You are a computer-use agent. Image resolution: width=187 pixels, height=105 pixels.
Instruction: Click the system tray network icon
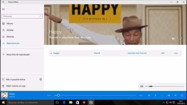click(167, 102)
